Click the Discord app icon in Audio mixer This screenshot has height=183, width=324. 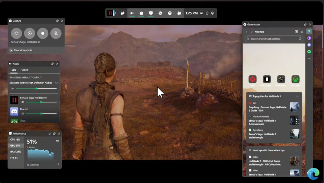point(14,112)
